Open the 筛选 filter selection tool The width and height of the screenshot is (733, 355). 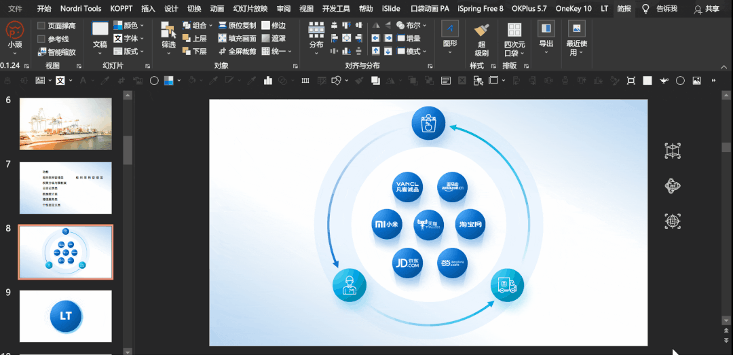coord(169,38)
